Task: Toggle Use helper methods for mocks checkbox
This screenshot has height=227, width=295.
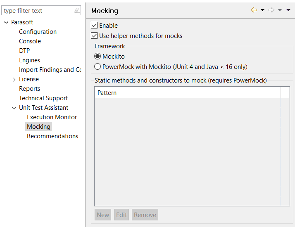Action: click(x=94, y=35)
